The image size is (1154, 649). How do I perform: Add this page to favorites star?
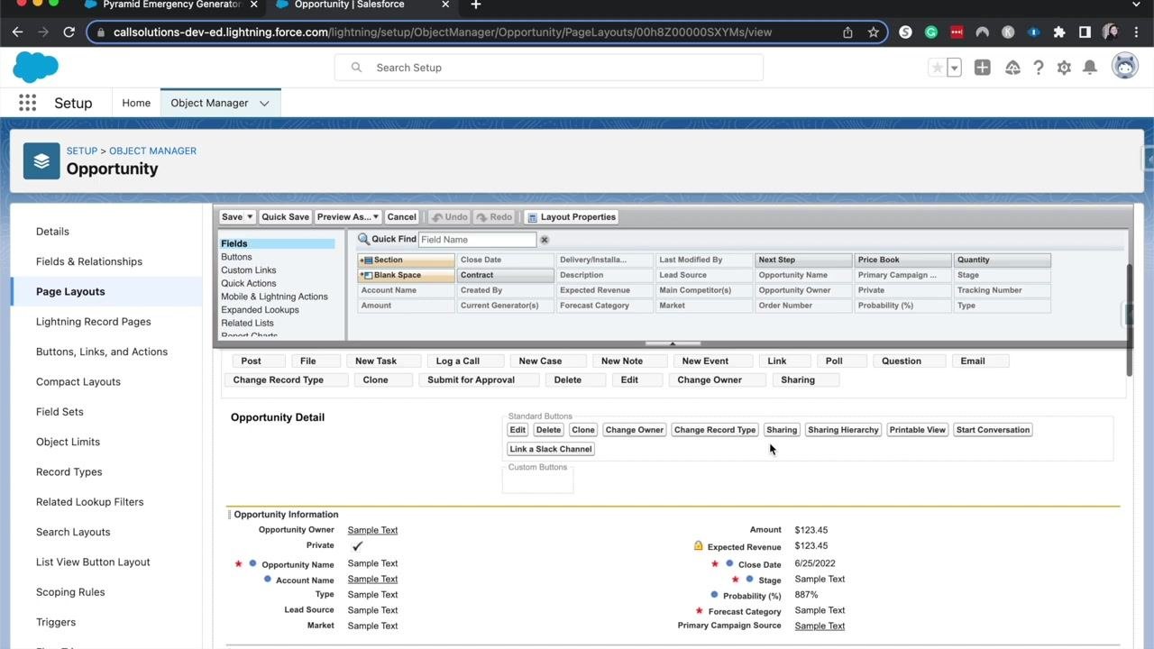(x=938, y=68)
